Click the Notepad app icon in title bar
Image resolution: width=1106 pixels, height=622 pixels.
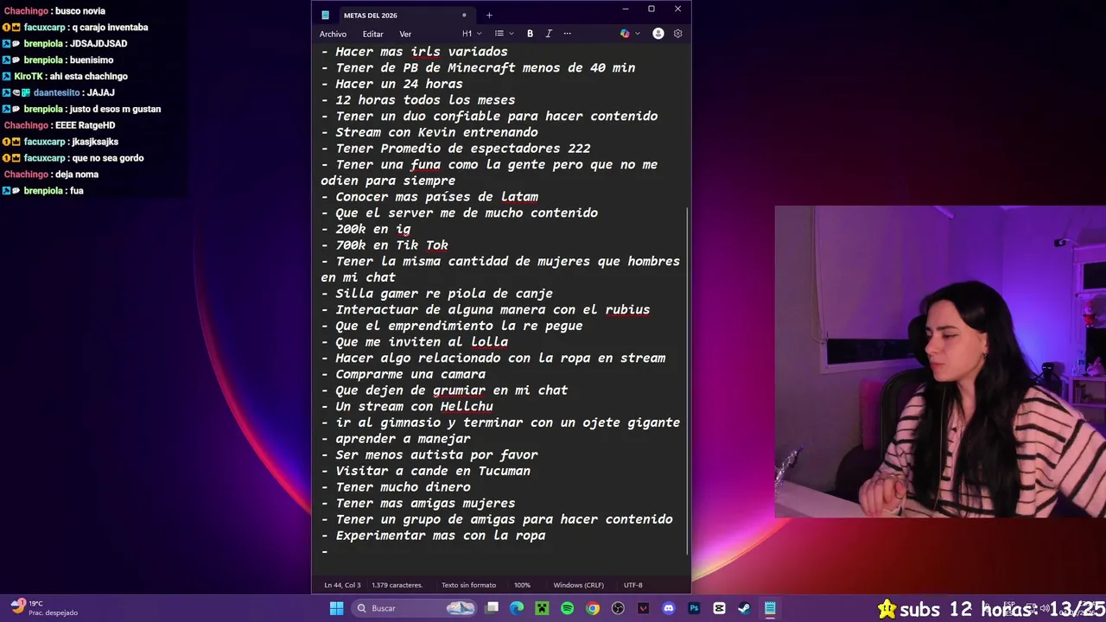(x=326, y=15)
